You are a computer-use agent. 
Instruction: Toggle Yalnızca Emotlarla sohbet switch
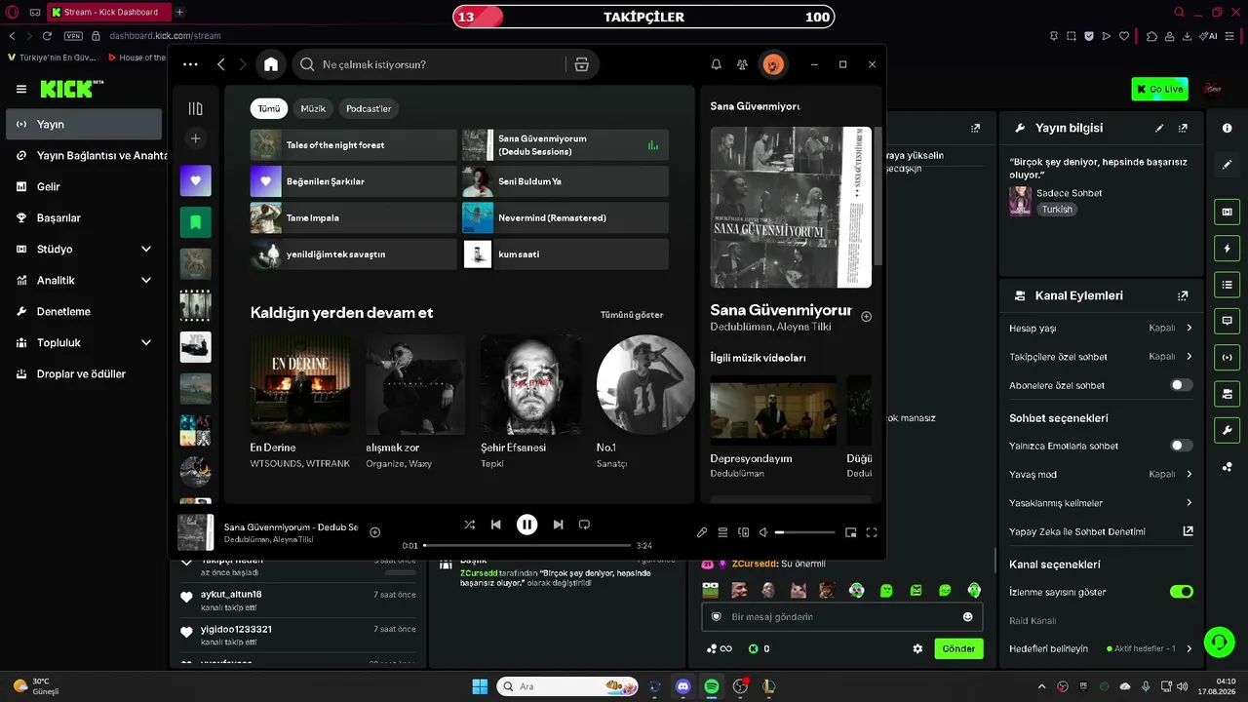click(x=1182, y=446)
